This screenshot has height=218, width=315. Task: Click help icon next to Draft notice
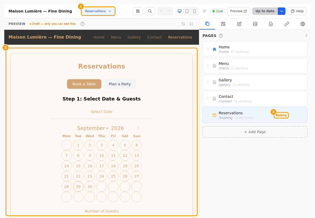[x=82, y=24]
